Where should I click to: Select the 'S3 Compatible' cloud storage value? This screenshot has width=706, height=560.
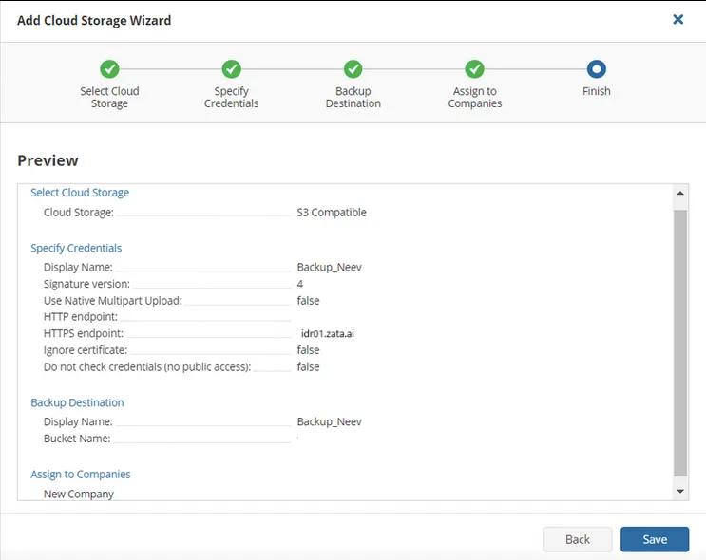[332, 213]
